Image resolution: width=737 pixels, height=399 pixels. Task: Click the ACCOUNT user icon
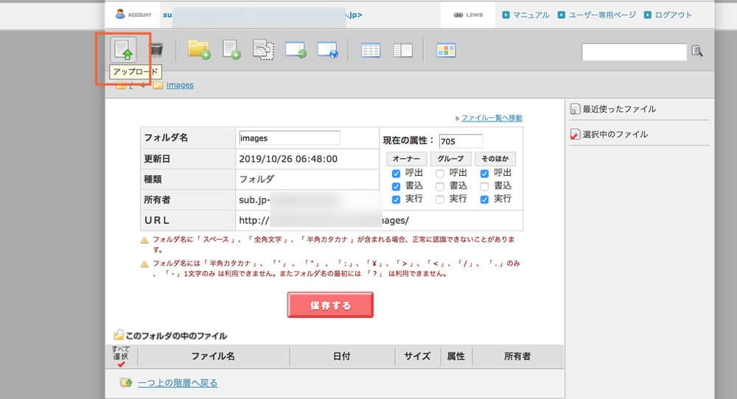coord(120,14)
